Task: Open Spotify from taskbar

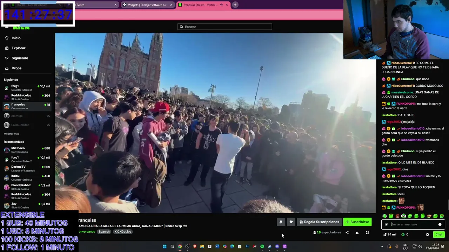Action: (x=262, y=246)
